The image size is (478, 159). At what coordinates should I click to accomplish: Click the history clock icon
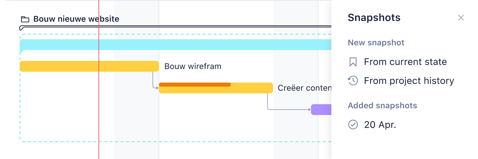(353, 81)
